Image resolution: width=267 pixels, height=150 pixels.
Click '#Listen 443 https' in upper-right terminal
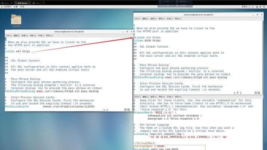147,37
